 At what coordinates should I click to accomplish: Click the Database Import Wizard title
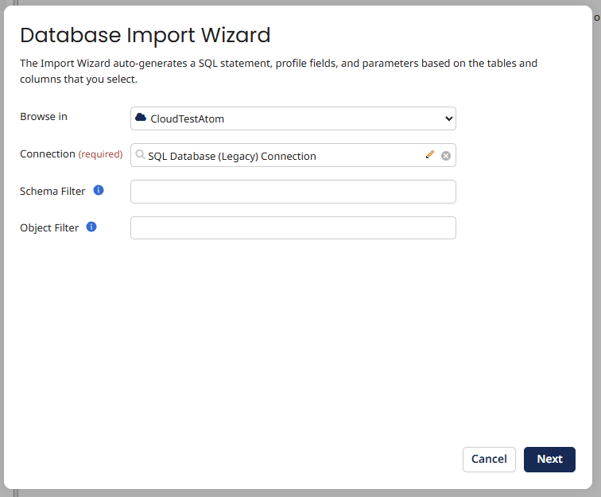[x=145, y=35]
